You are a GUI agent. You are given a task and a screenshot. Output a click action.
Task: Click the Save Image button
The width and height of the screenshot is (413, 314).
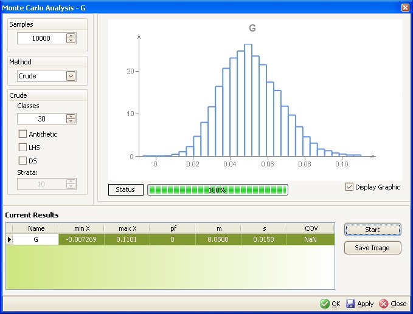[372, 248]
